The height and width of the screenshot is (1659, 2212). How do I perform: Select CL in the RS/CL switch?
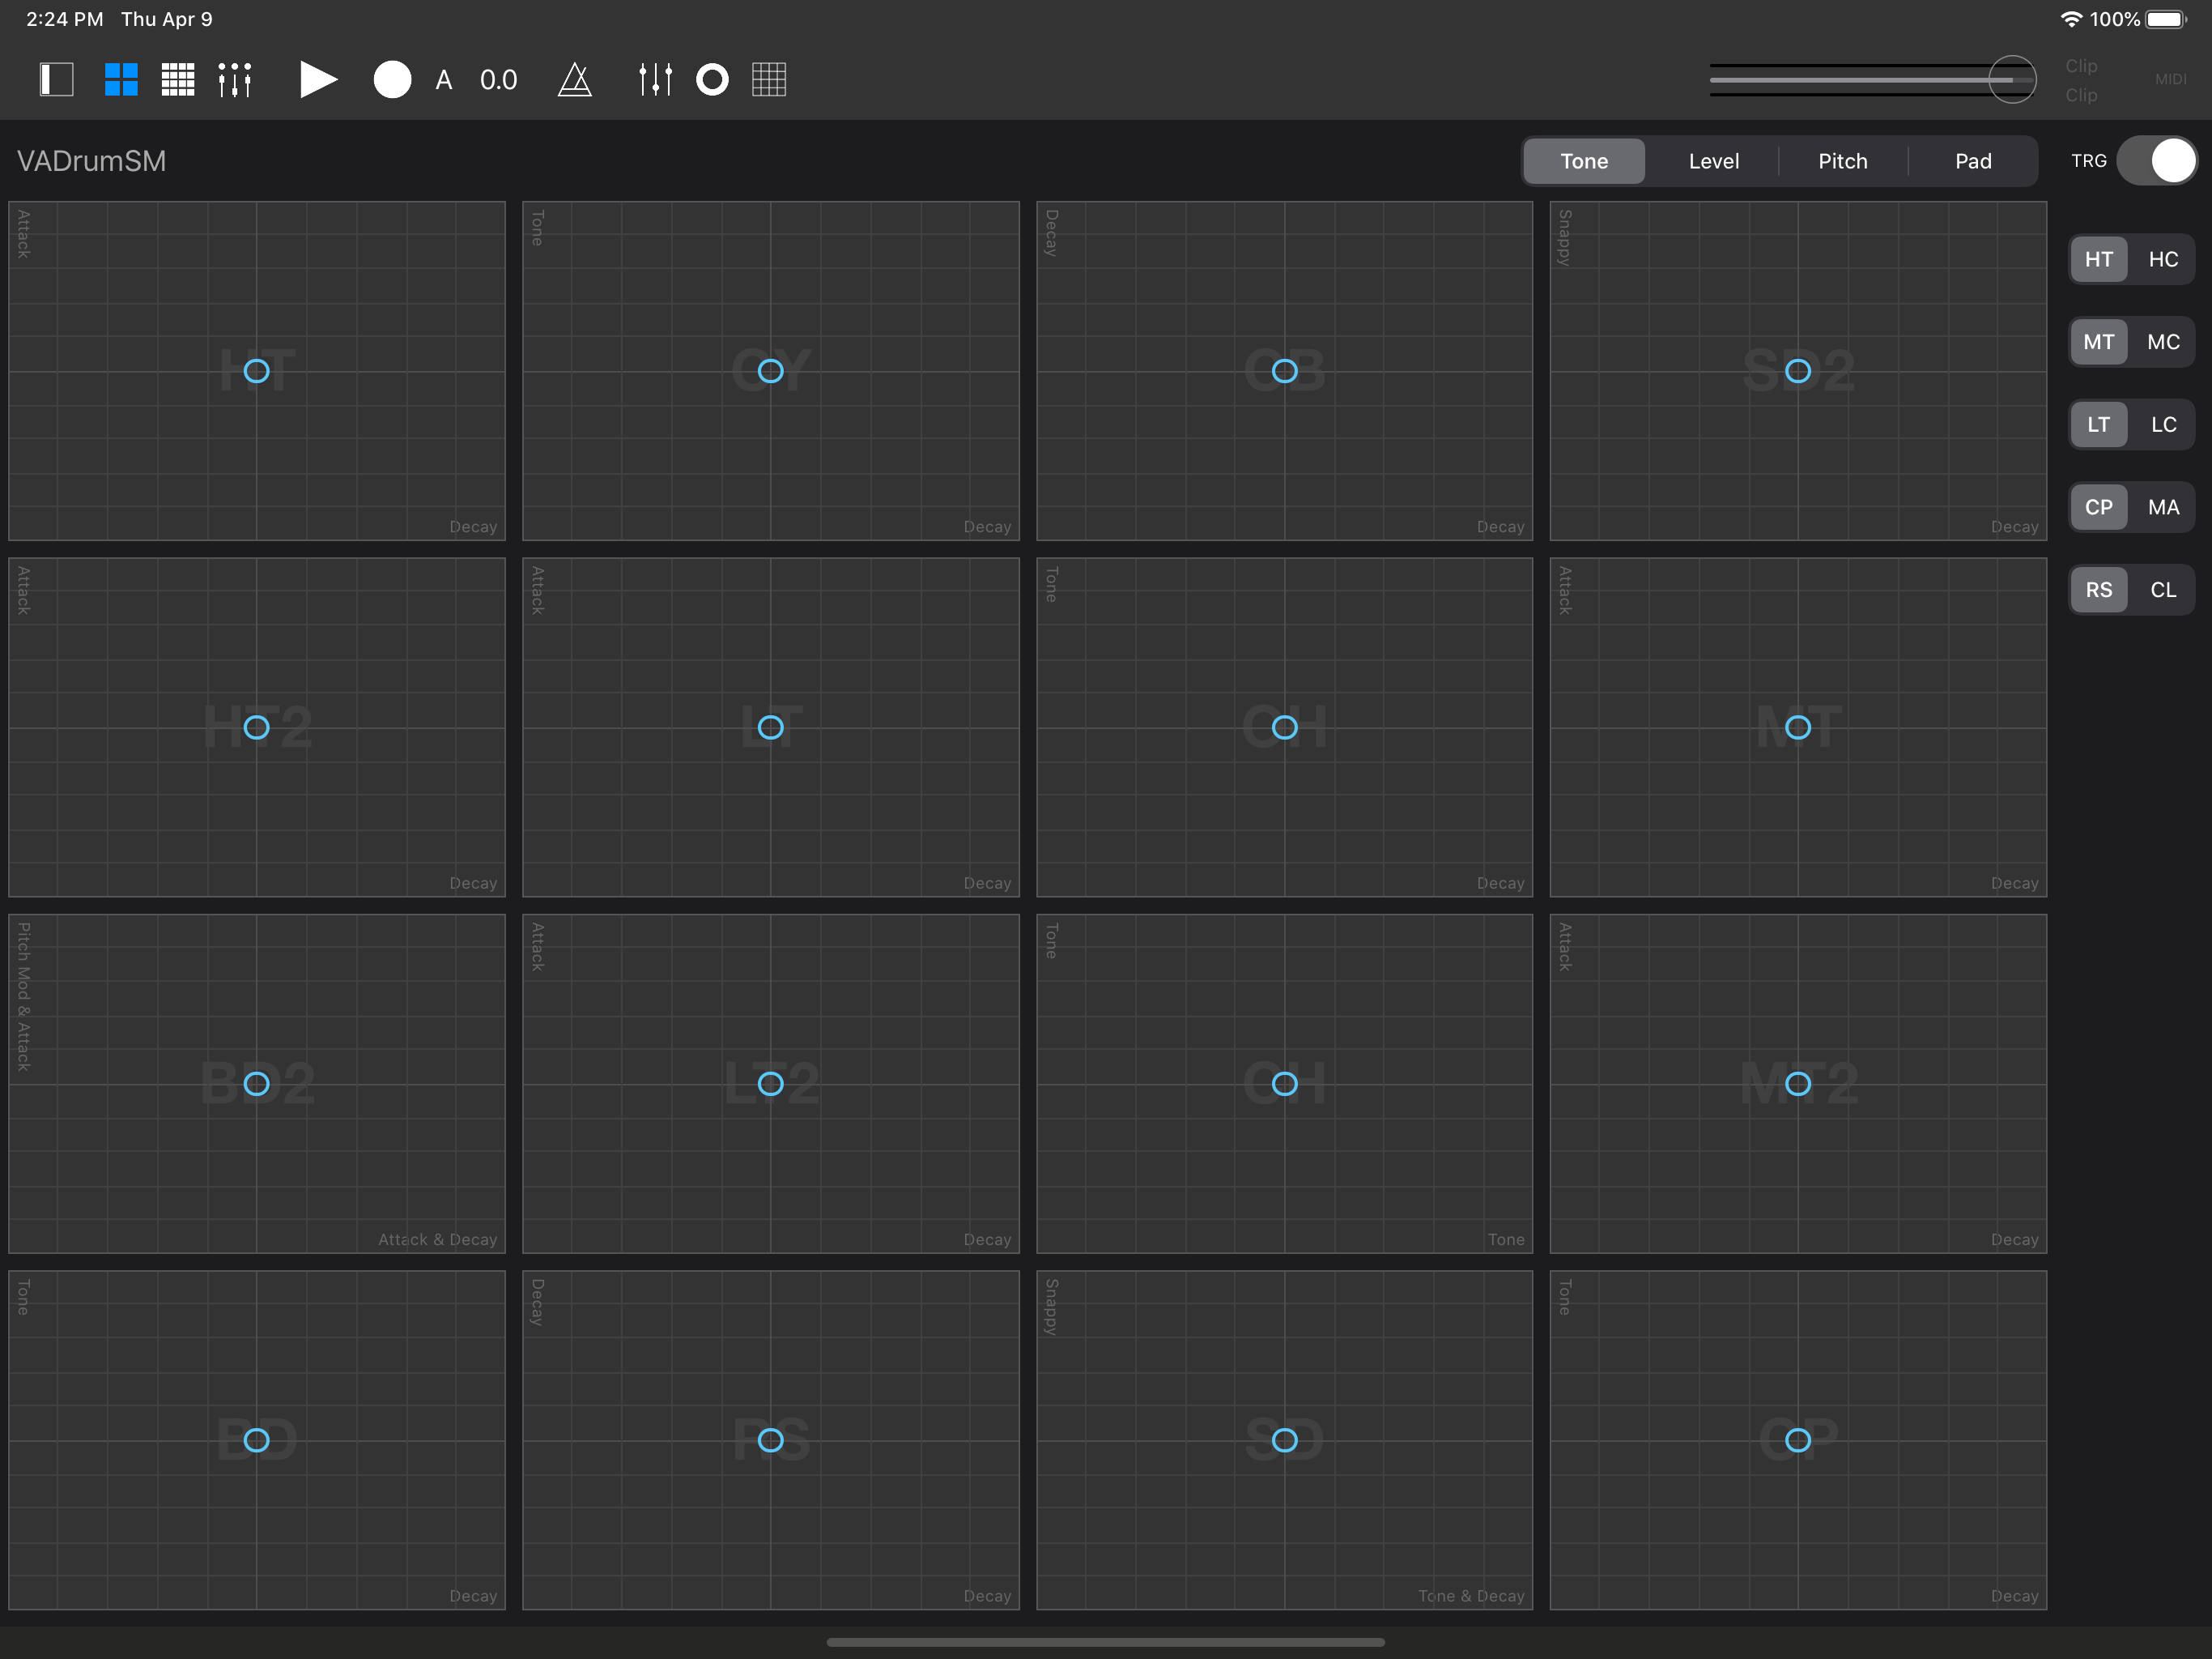2163,591
